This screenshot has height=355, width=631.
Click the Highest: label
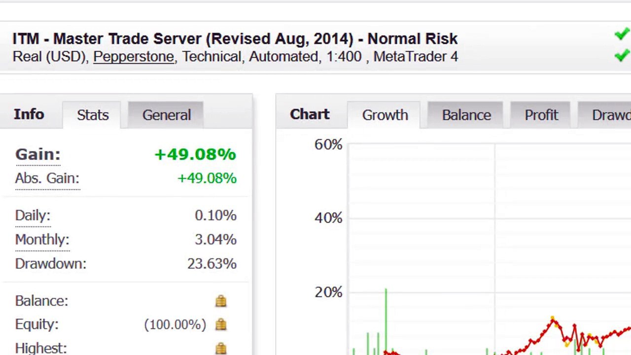click(x=41, y=348)
